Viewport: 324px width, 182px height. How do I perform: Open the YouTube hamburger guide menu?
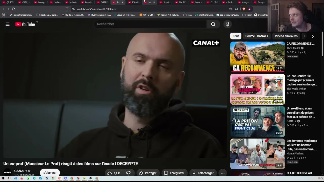[x=8, y=24]
